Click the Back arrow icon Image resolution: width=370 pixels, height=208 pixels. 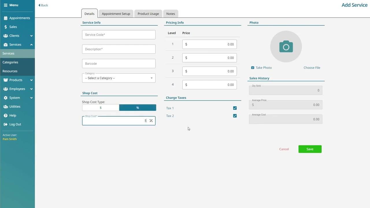(x=39, y=5)
